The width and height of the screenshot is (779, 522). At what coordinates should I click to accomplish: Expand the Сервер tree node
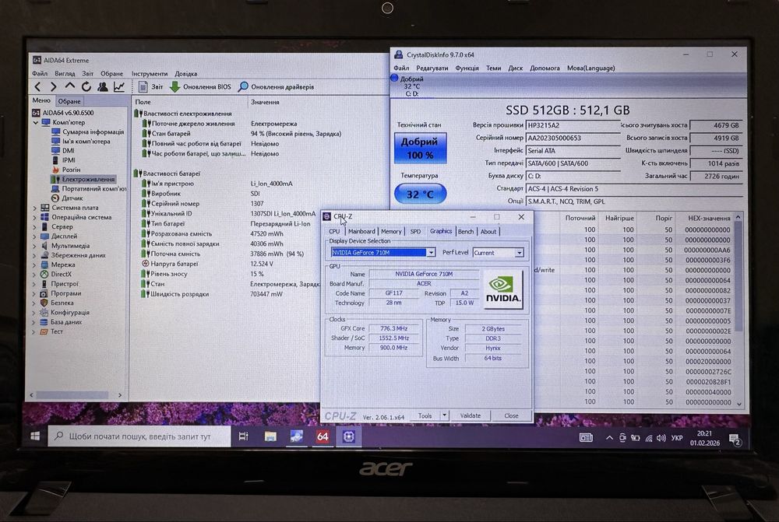[34, 226]
